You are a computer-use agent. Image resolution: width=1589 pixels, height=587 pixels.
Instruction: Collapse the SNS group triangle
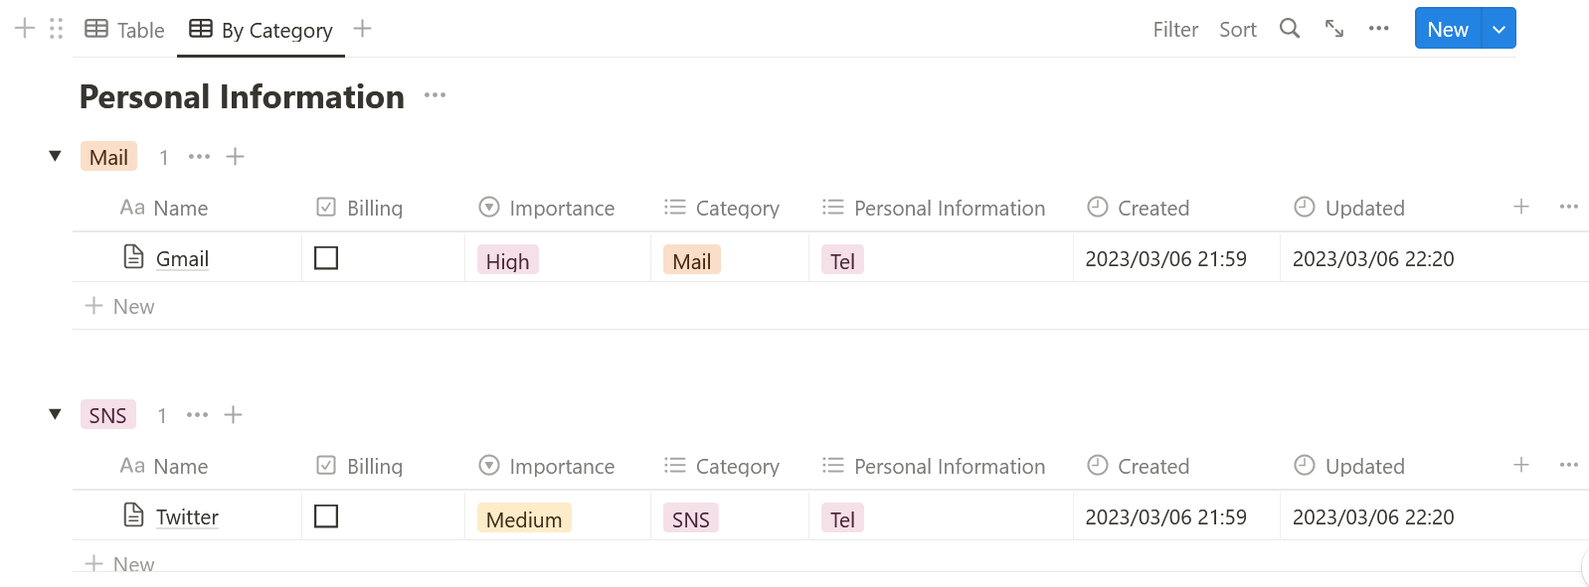56,414
